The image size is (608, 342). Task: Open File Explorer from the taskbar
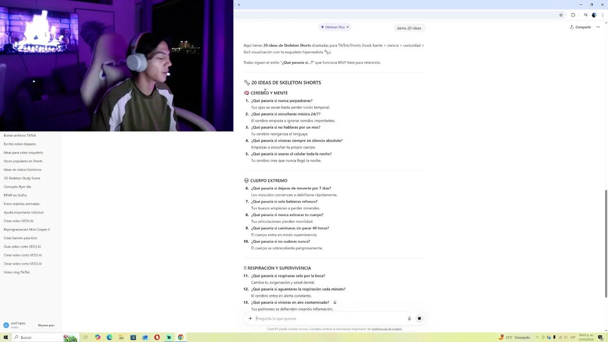121,337
